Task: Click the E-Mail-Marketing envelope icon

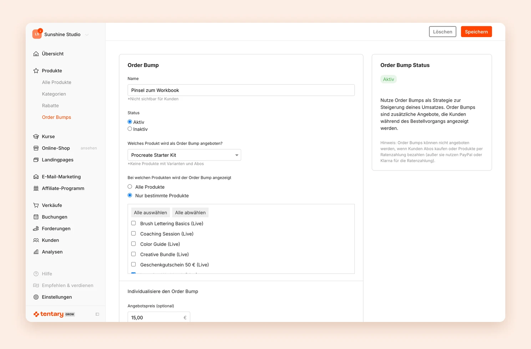Action: point(36,177)
